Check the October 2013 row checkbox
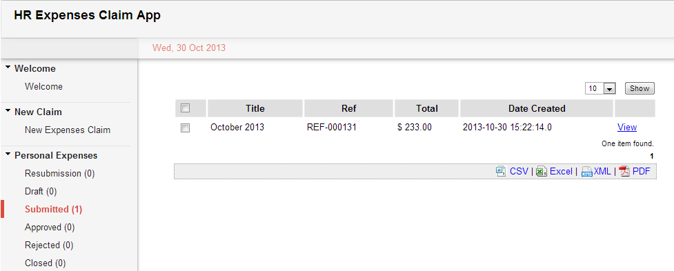Screen dimensions: 674x271 tap(186, 128)
